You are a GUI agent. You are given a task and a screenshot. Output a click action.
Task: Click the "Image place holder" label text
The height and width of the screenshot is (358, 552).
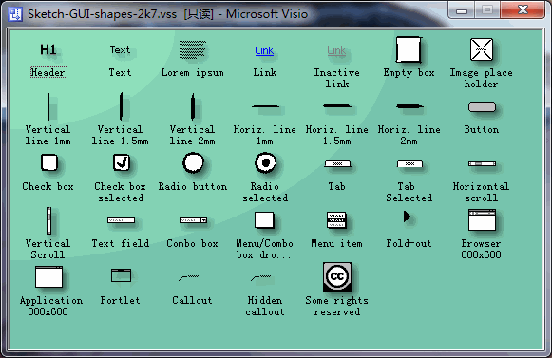pyautogui.click(x=482, y=78)
